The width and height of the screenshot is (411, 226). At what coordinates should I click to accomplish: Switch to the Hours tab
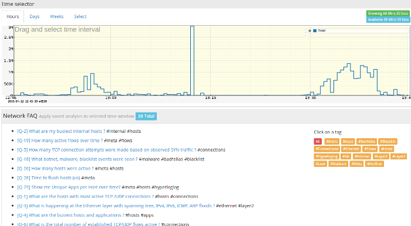point(12,16)
